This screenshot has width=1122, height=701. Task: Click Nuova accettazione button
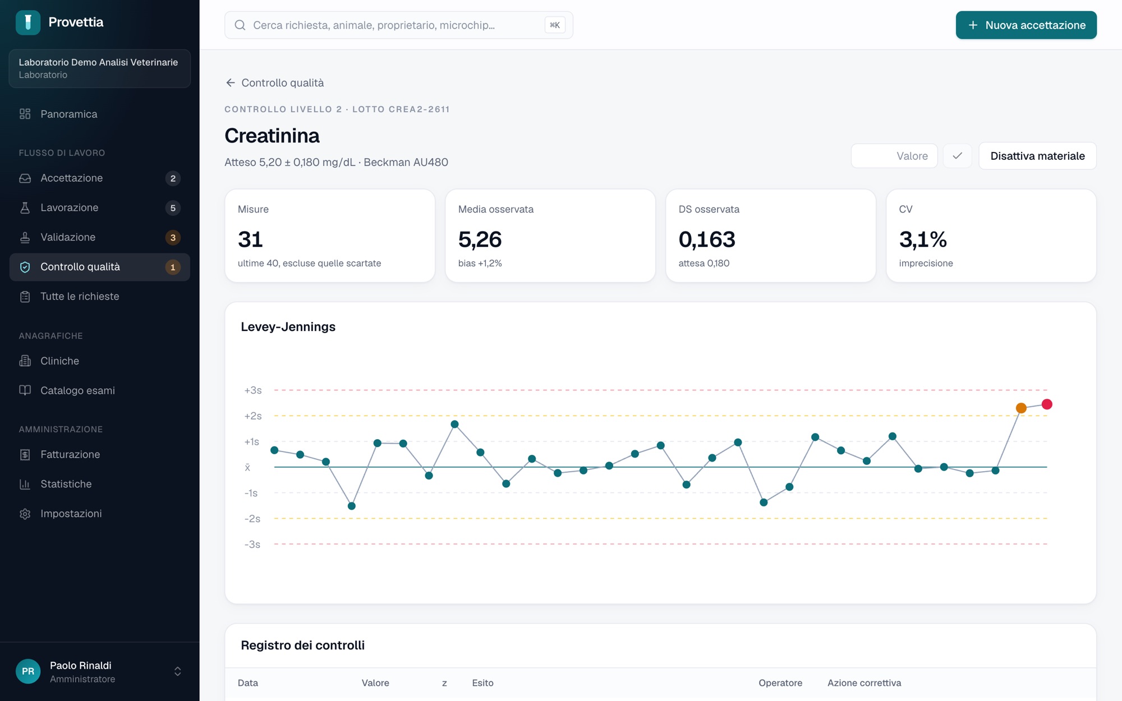(1026, 25)
